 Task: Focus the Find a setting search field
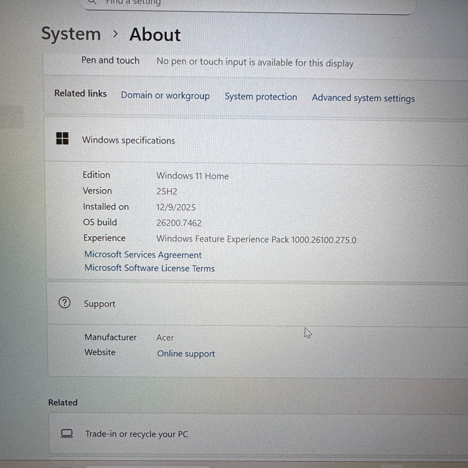tap(250, 3)
